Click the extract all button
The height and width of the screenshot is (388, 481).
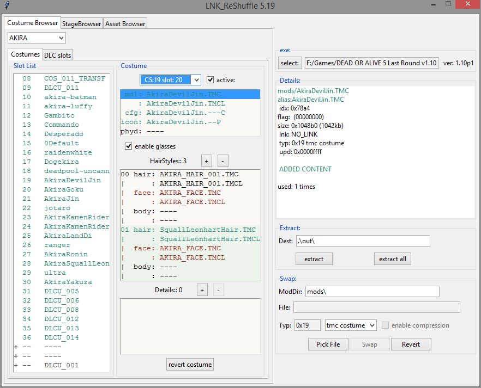(392, 259)
